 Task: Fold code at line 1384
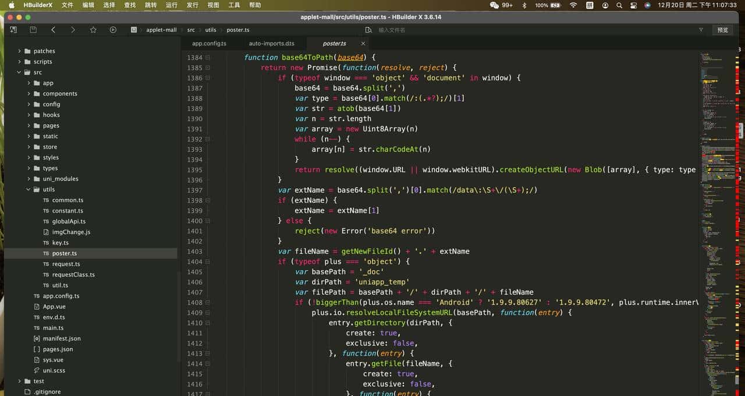coord(208,58)
